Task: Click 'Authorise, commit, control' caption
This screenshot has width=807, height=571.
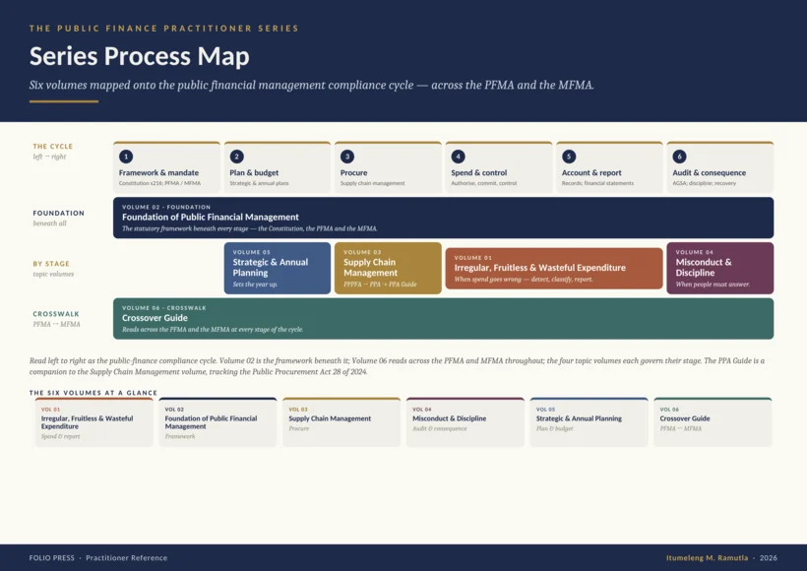Action: 484,183
